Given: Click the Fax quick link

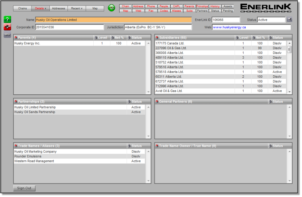Looking at the screenshot, I should (151, 11).
